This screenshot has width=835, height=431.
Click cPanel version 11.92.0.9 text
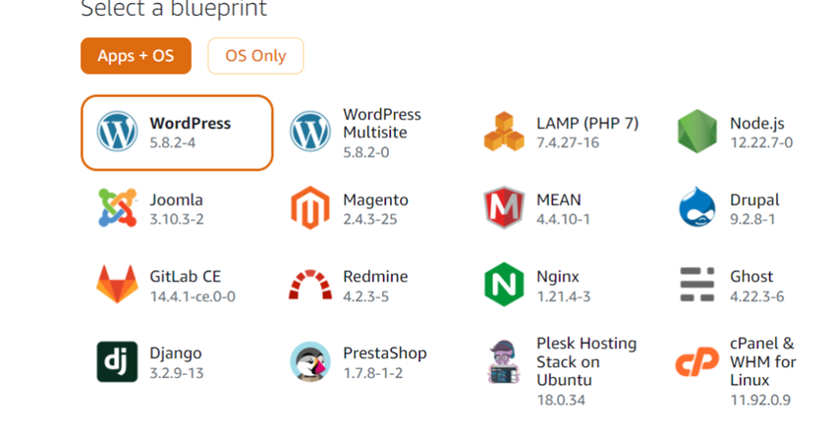tap(760, 400)
